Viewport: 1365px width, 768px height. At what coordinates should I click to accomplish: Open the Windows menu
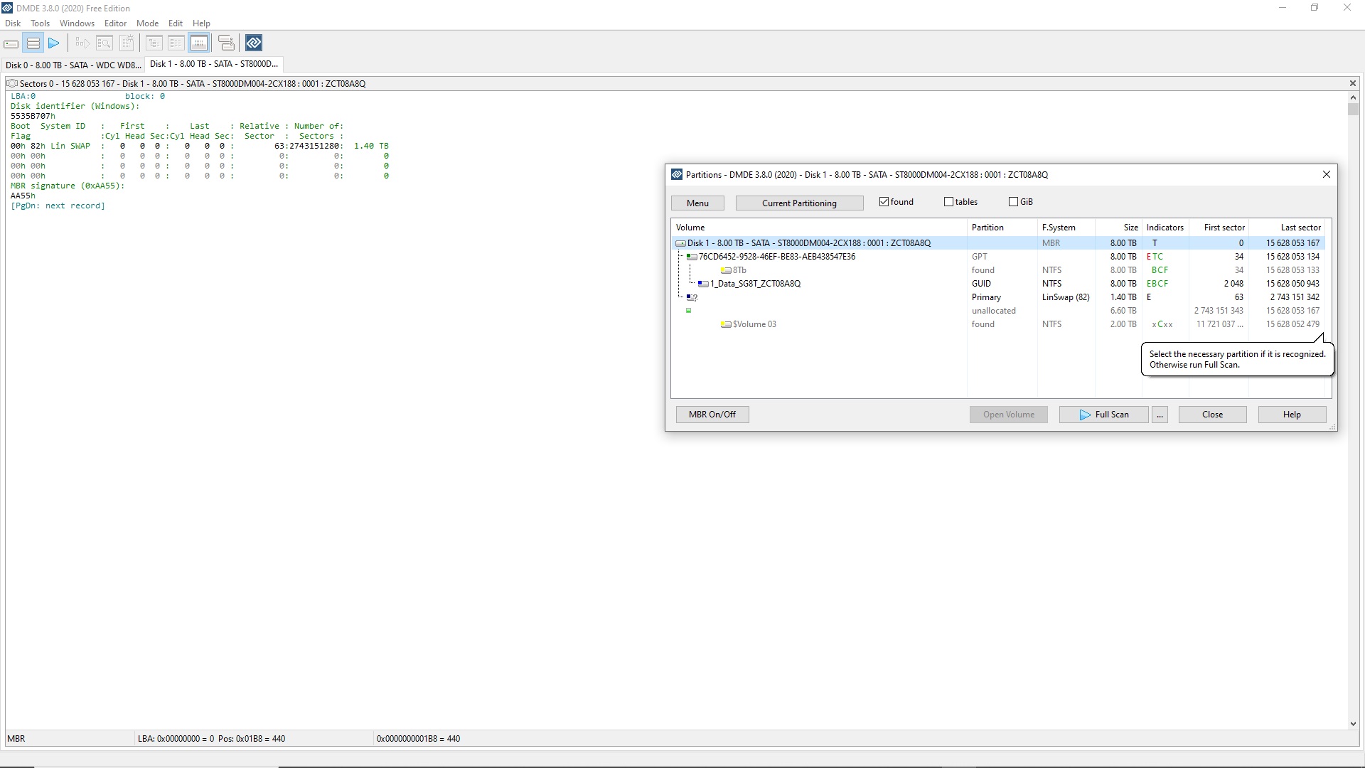pos(77,23)
